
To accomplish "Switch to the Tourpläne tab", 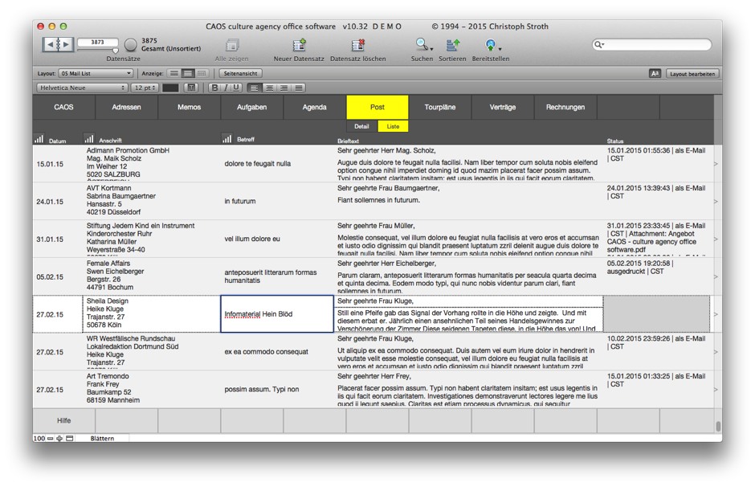I will tap(440, 107).
